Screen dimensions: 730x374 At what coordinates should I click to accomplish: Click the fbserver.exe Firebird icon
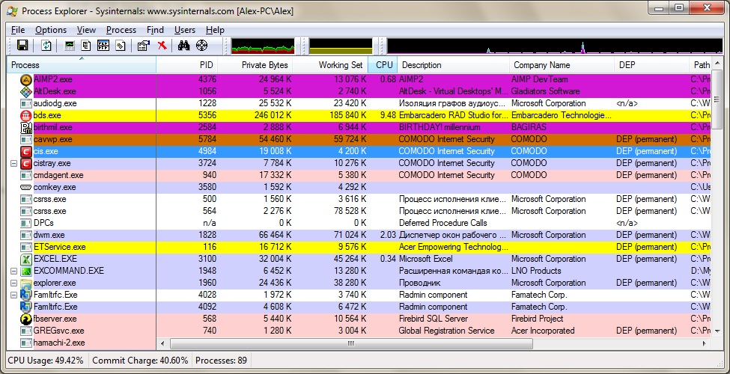pos(25,319)
